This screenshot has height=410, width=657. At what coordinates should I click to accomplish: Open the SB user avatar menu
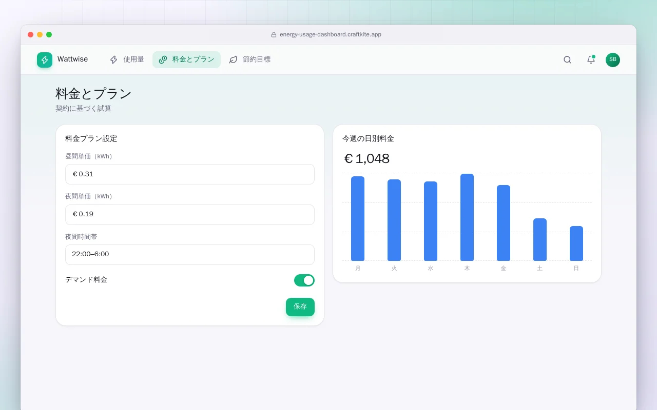[613, 60]
